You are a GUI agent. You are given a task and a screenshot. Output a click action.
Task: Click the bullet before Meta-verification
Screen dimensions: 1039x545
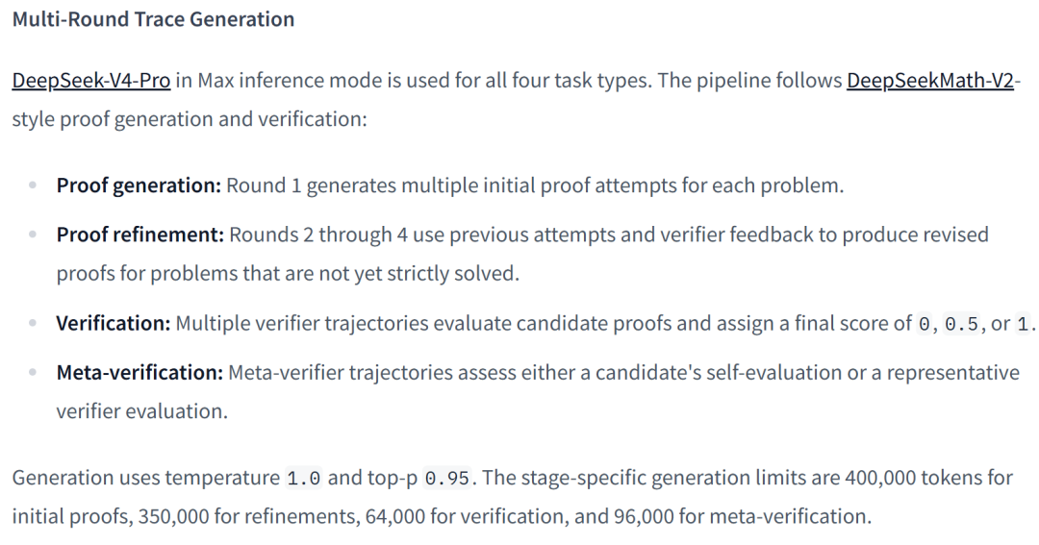pyautogui.click(x=33, y=372)
